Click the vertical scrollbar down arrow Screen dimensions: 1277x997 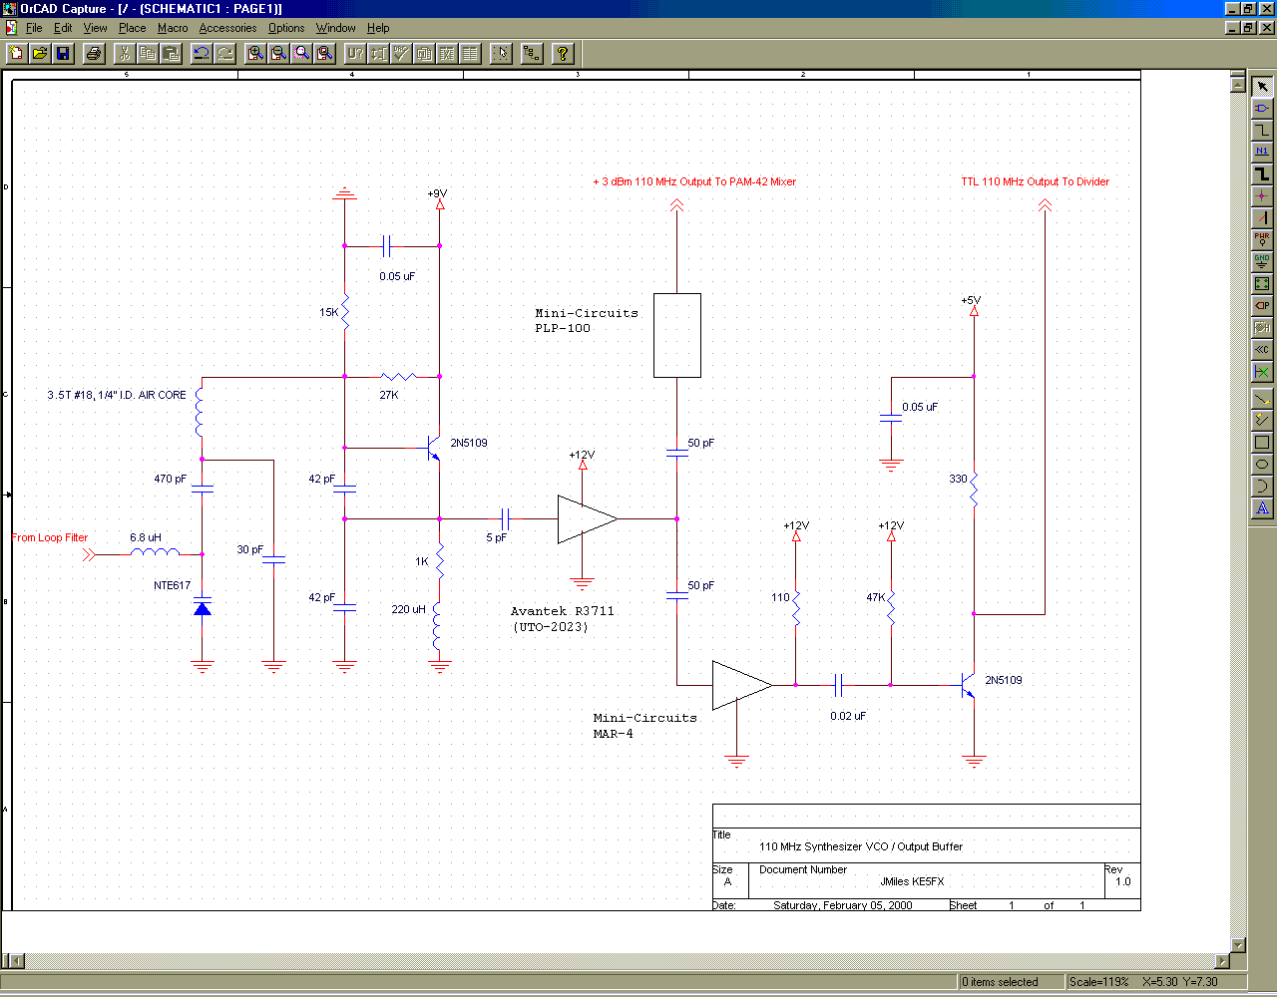point(1239,945)
